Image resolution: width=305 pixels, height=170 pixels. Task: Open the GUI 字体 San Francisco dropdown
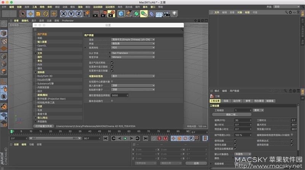pyautogui.click(x=133, y=53)
